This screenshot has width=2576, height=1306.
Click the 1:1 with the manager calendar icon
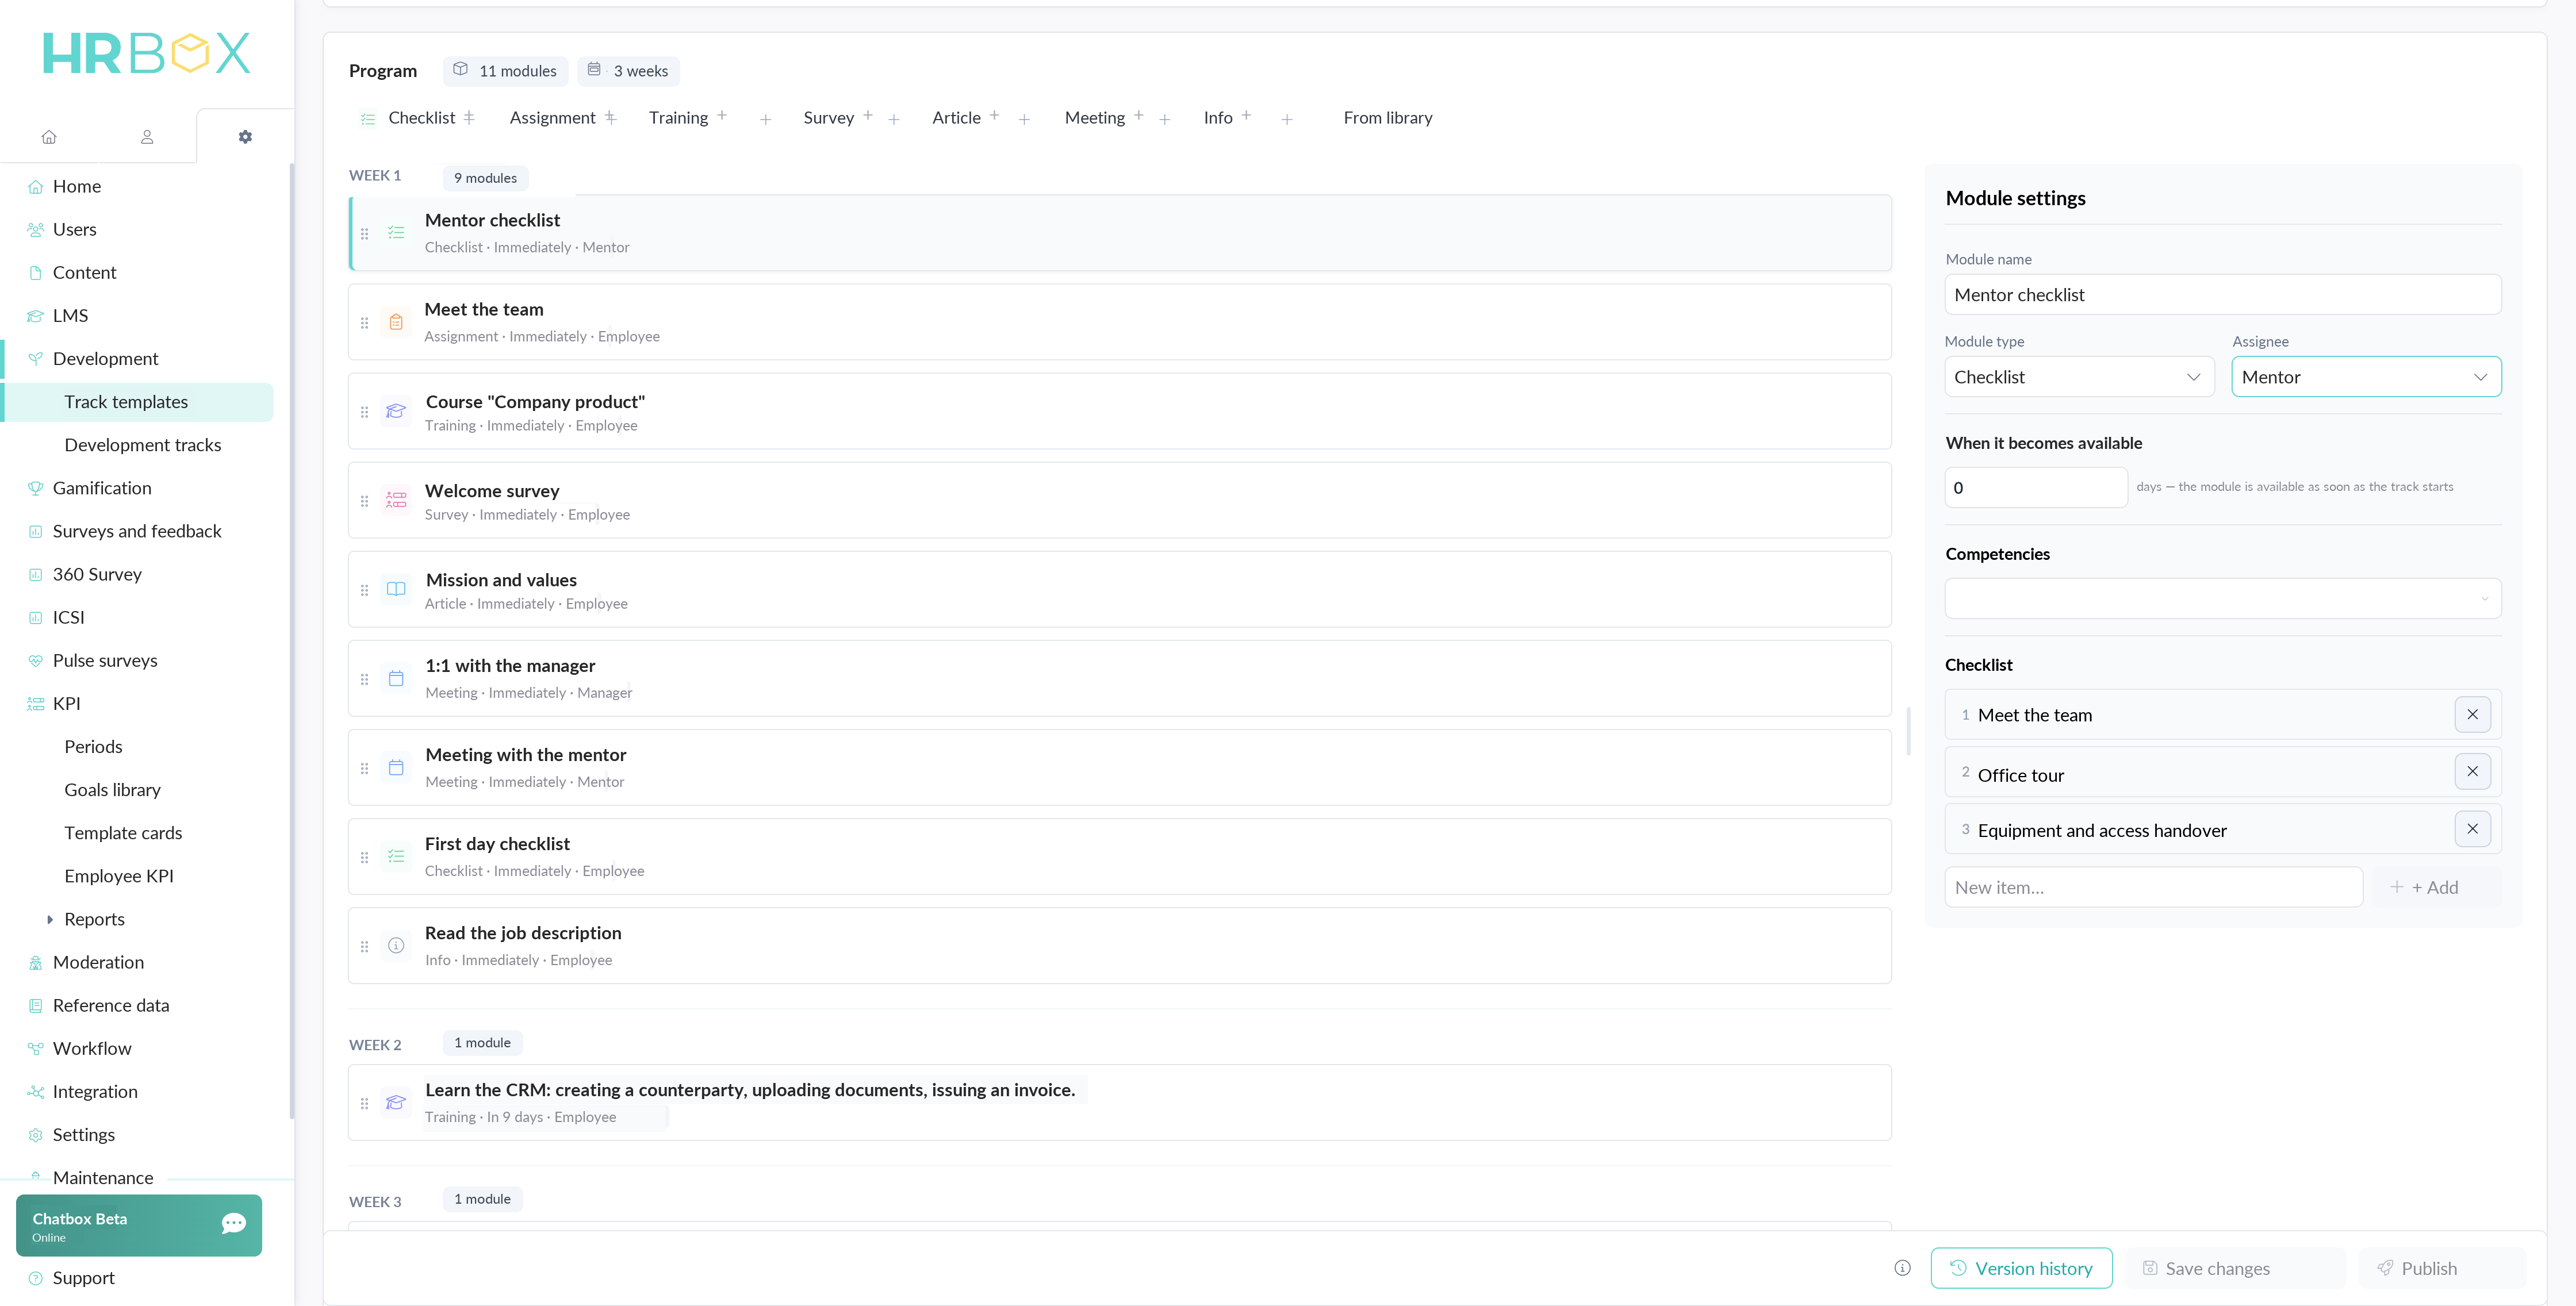(x=396, y=678)
